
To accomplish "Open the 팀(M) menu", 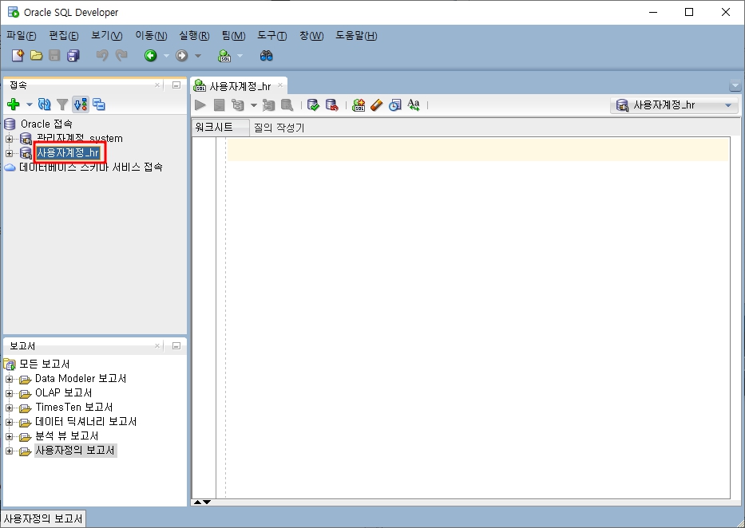I will [233, 36].
